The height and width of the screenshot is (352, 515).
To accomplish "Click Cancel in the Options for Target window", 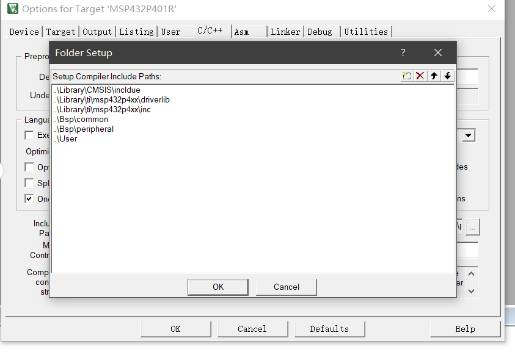I will [x=252, y=329].
